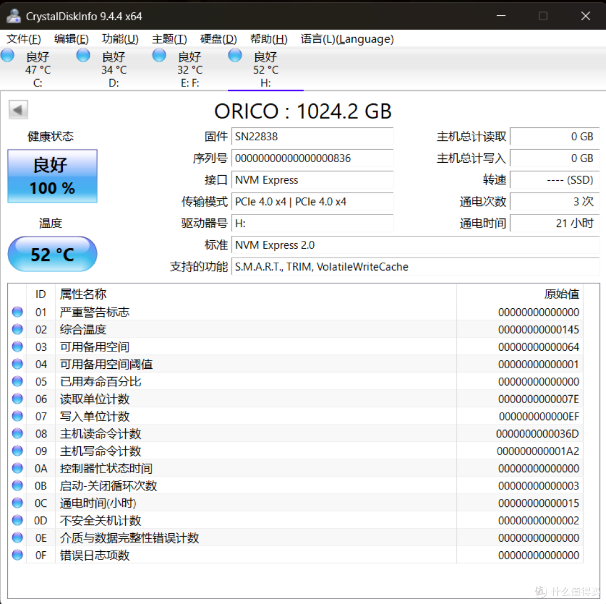Open the 文件(F) menu

point(24,39)
